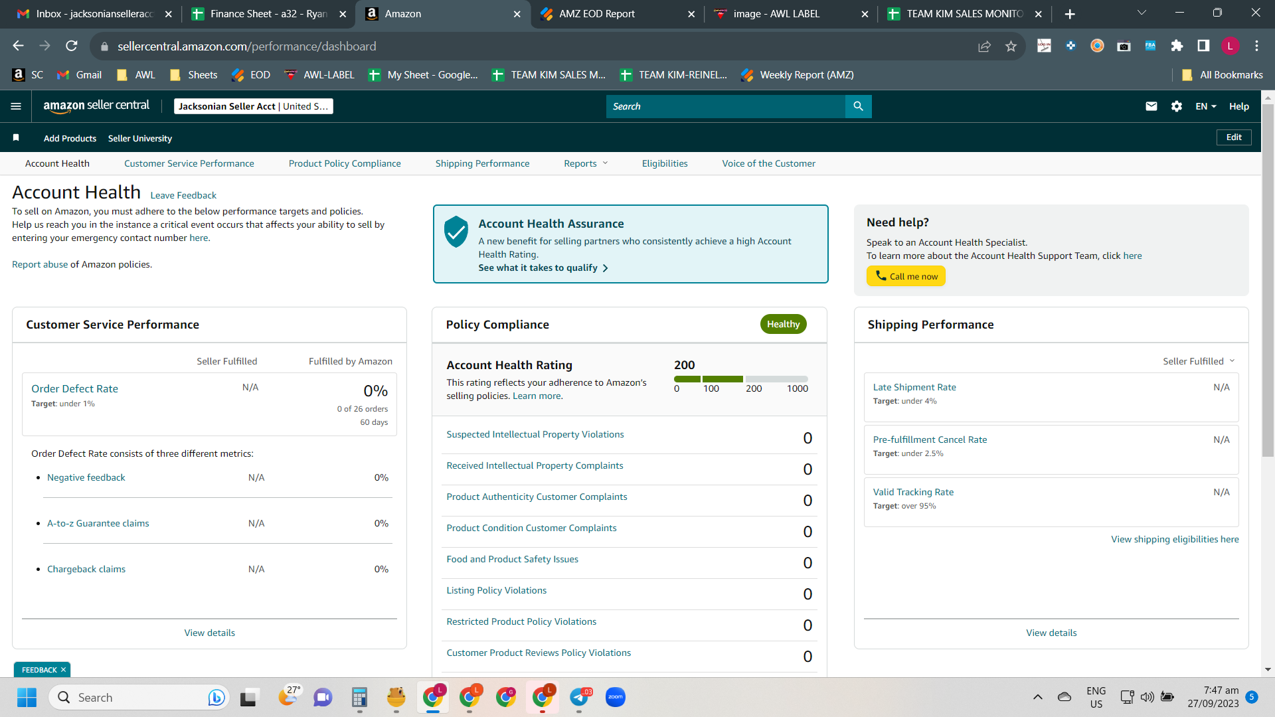Open the Telegram icon in the taskbar

[580, 697]
